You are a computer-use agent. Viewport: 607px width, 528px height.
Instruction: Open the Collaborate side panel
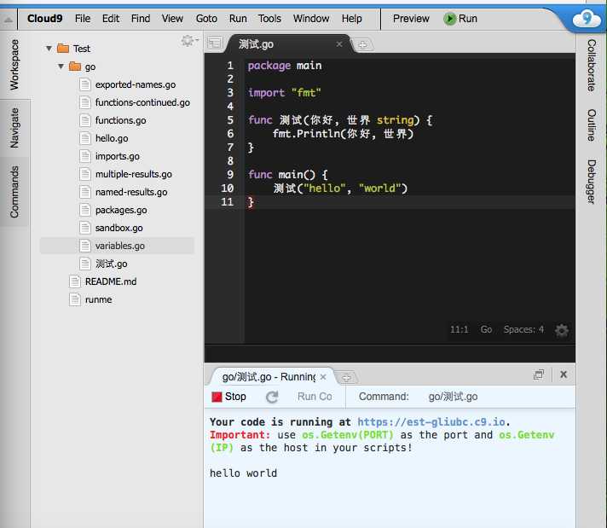(x=591, y=65)
